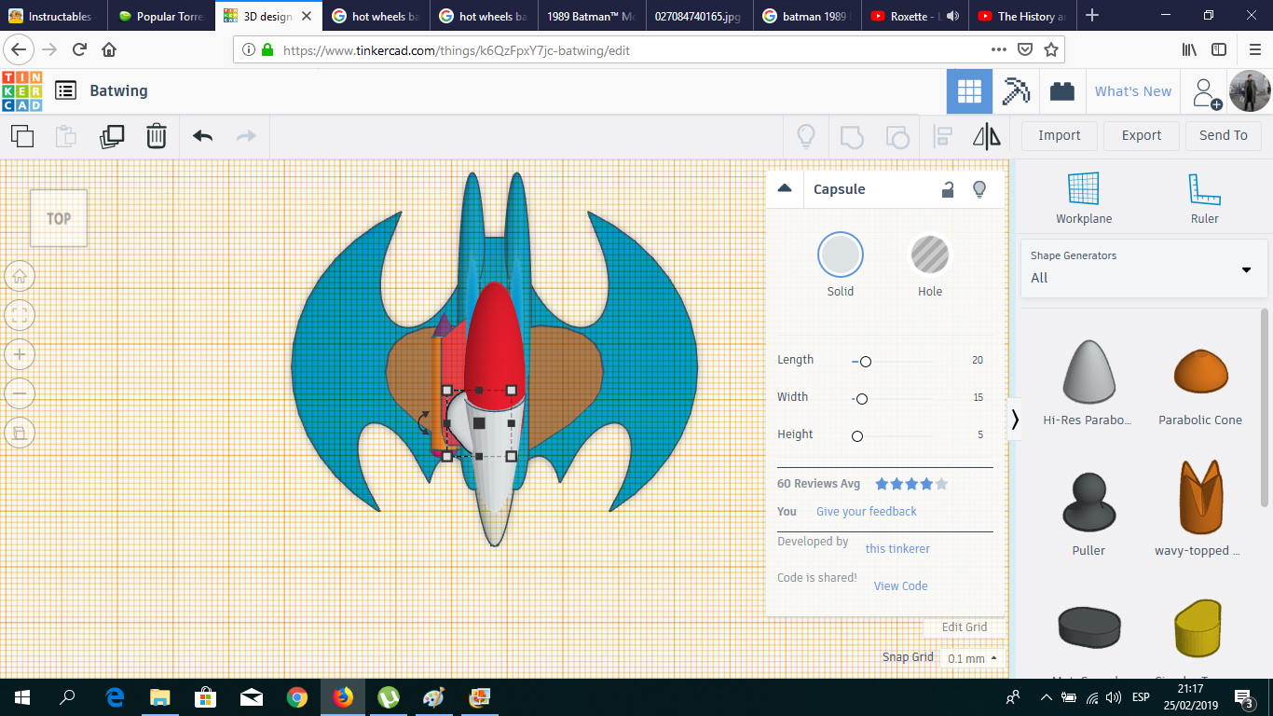Click the Home view icon
This screenshot has height=716, width=1273.
[20, 276]
